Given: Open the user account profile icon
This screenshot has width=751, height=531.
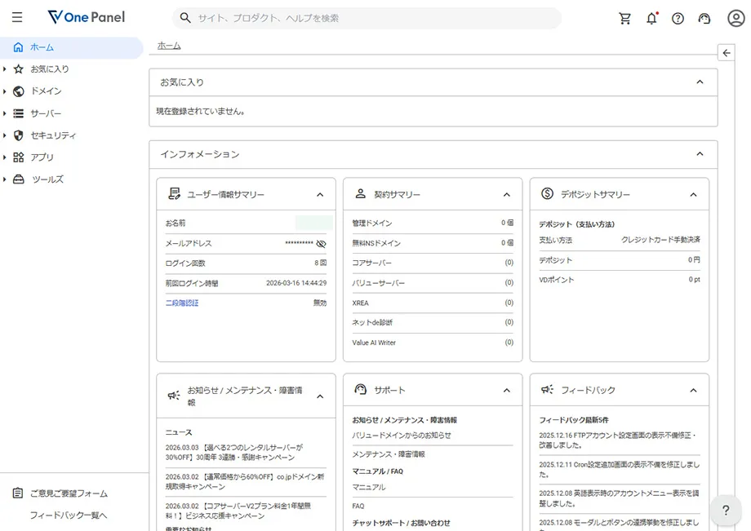Looking at the screenshot, I should click(x=735, y=18).
